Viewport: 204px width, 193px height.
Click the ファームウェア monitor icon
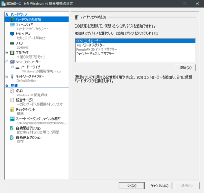[x=12, y=24]
